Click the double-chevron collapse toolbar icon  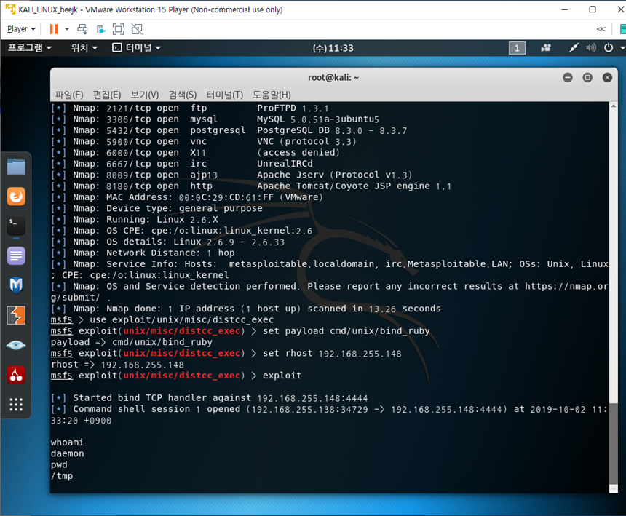(x=601, y=29)
